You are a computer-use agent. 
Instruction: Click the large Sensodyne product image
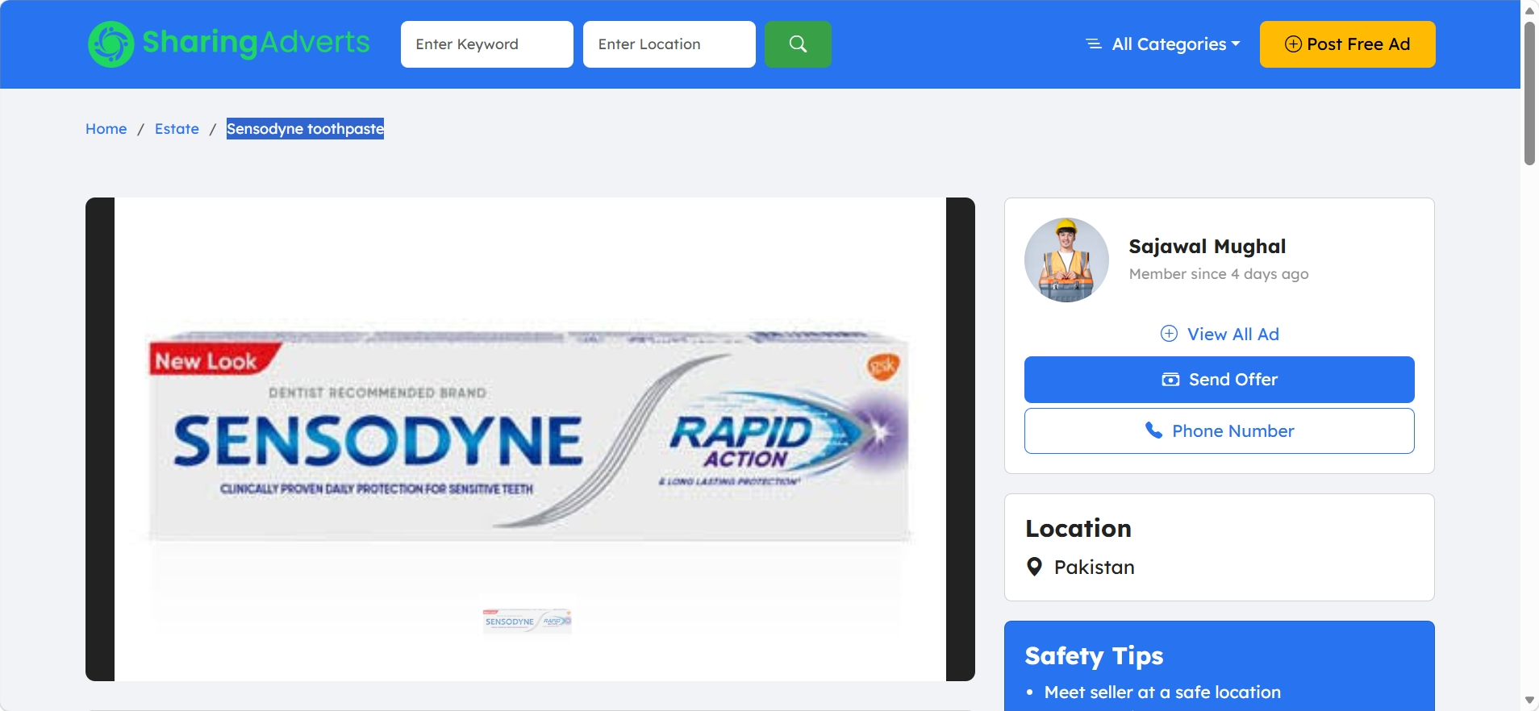pyautogui.click(x=530, y=438)
